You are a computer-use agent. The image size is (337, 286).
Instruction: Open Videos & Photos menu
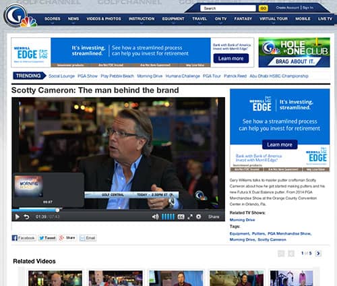(104, 19)
